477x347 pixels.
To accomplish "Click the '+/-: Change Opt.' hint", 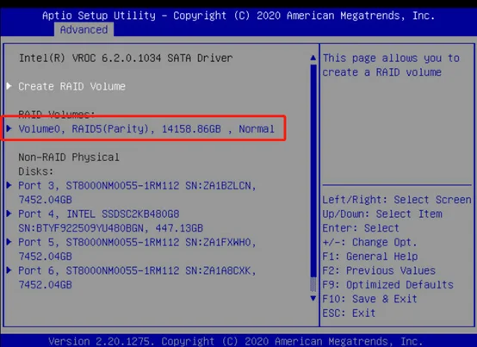I will click(369, 242).
